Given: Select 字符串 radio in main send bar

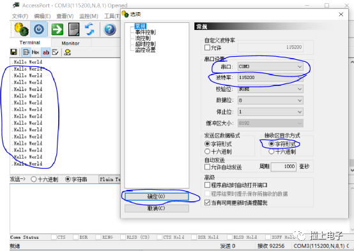Looking at the screenshot, I should pyautogui.click(x=68, y=179).
